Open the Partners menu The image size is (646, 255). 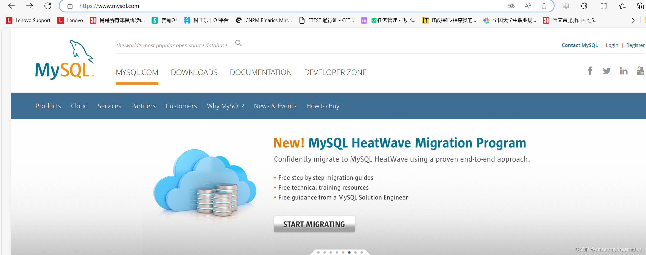(x=143, y=106)
